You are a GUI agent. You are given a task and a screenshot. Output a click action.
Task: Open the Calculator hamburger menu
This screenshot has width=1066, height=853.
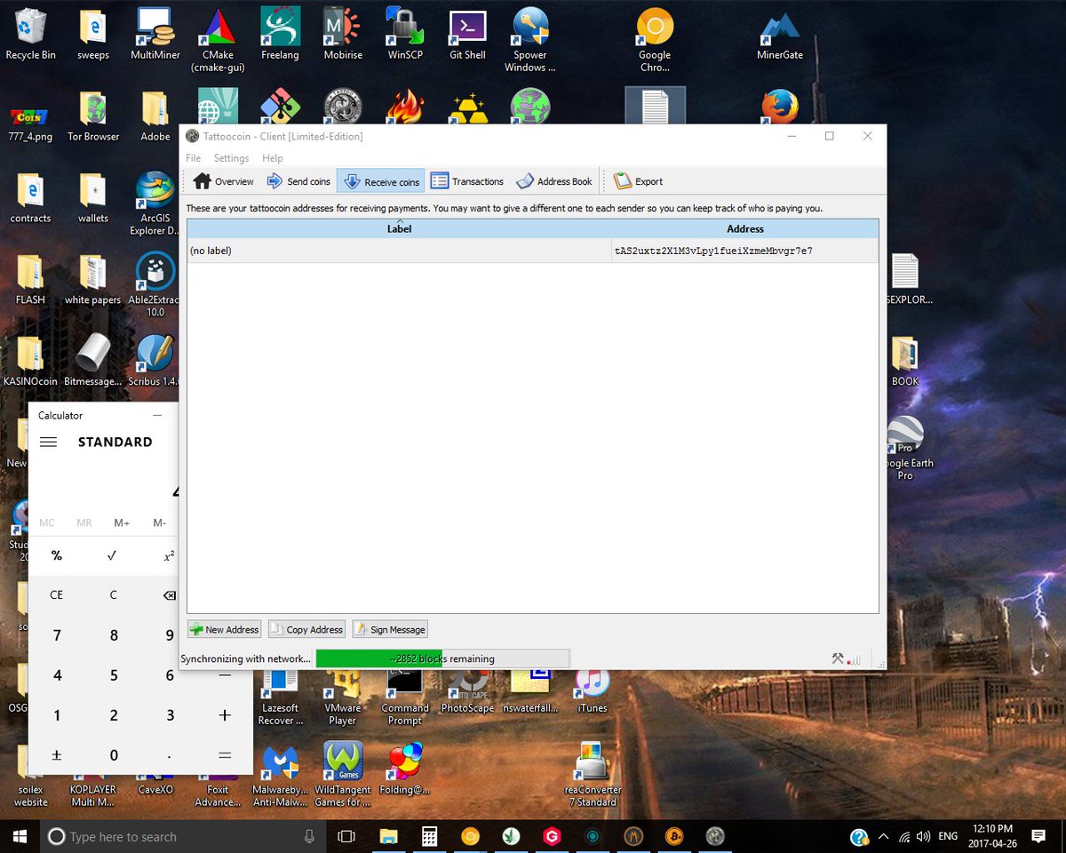point(49,442)
